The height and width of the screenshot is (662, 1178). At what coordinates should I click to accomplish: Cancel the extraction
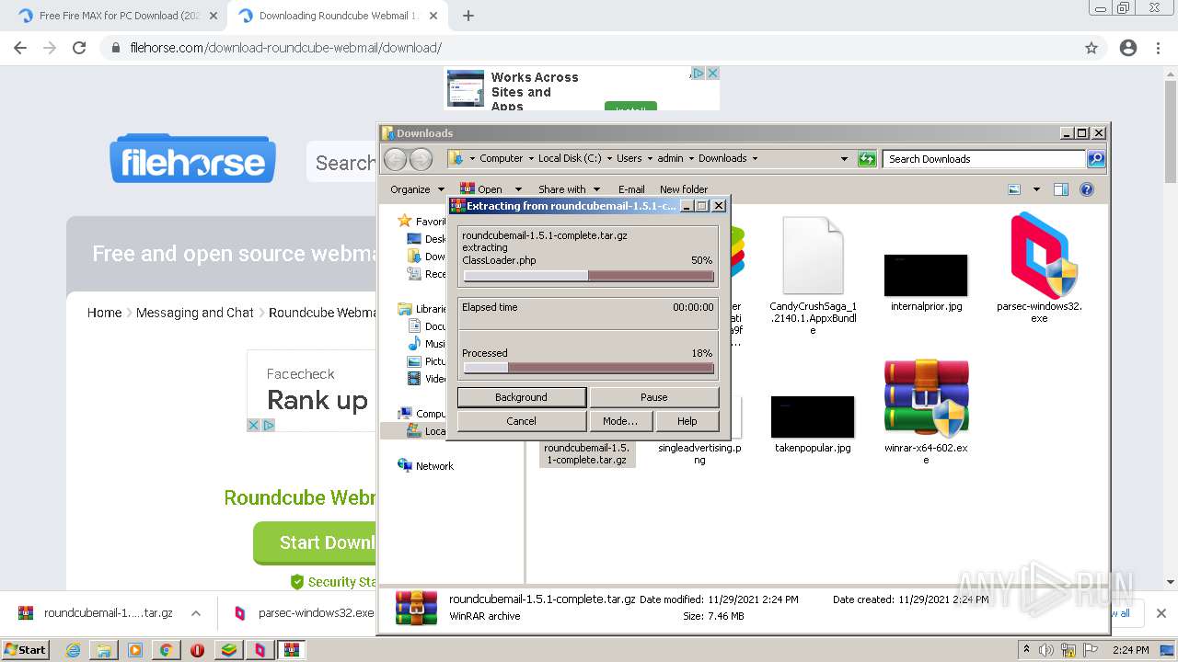[521, 421]
